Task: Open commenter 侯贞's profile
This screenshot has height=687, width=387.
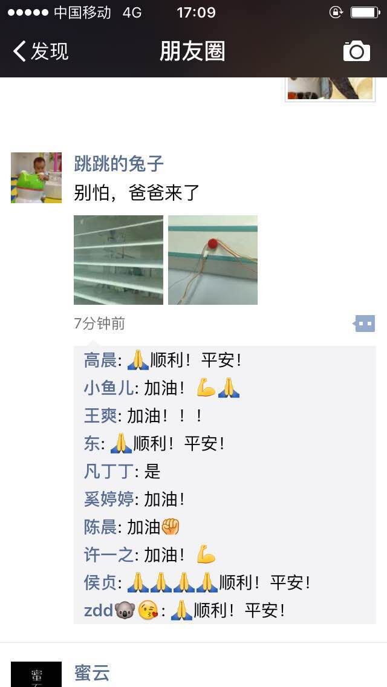Action: click(100, 583)
